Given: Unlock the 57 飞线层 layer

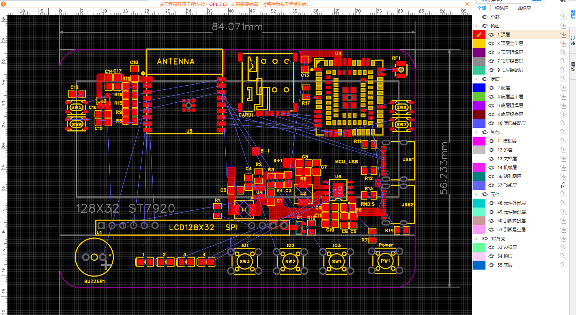Looking at the screenshot, I should pos(563,185).
